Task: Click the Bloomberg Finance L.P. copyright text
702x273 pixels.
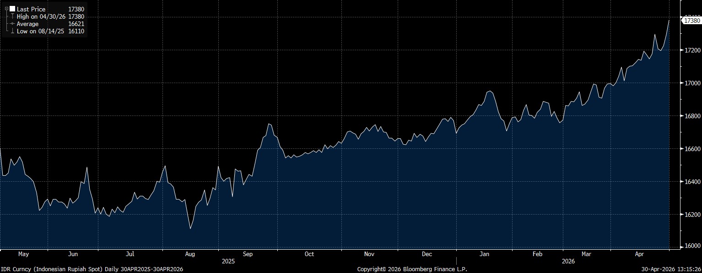Action: [412, 269]
